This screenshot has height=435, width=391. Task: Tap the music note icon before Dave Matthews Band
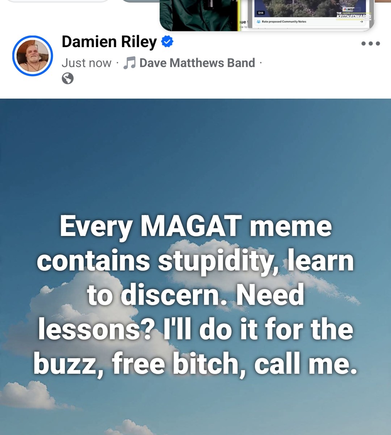coord(129,63)
